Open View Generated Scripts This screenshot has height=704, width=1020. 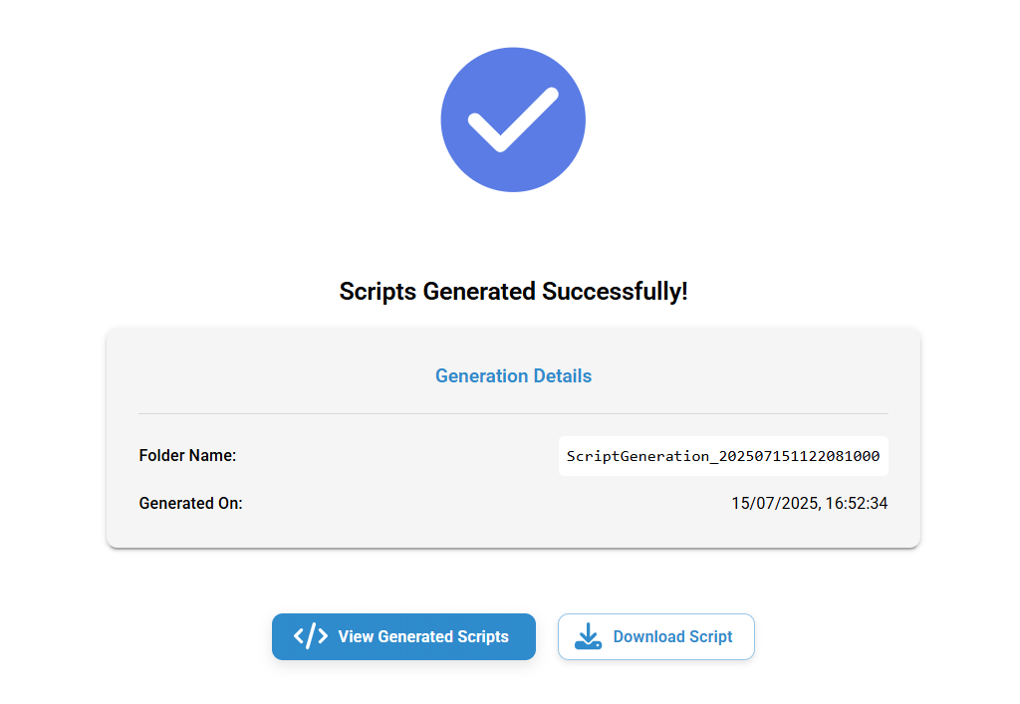point(404,636)
